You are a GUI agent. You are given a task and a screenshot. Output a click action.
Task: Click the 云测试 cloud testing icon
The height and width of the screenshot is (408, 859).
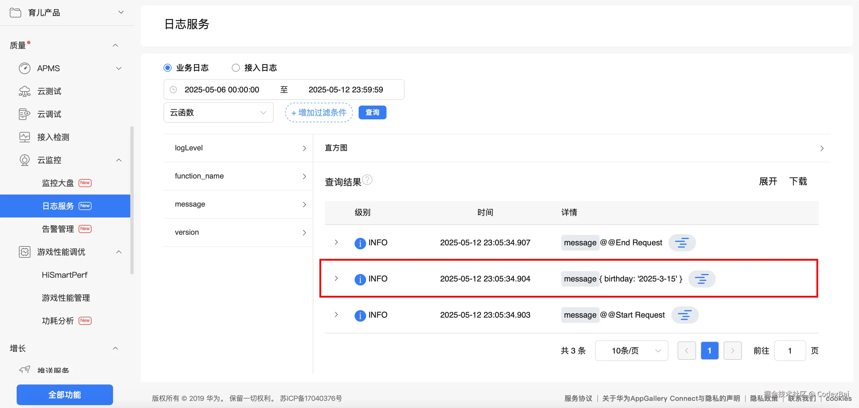tap(24, 91)
